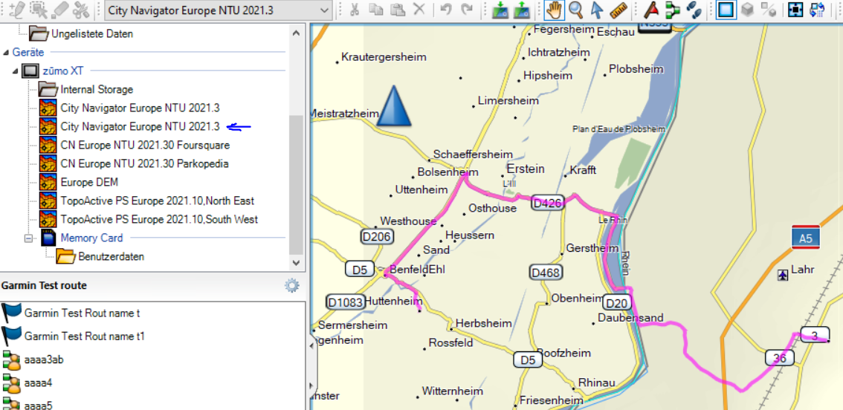This screenshot has width=843, height=410.
Task: Choose the Erase tool
Action: pyautogui.click(x=59, y=9)
